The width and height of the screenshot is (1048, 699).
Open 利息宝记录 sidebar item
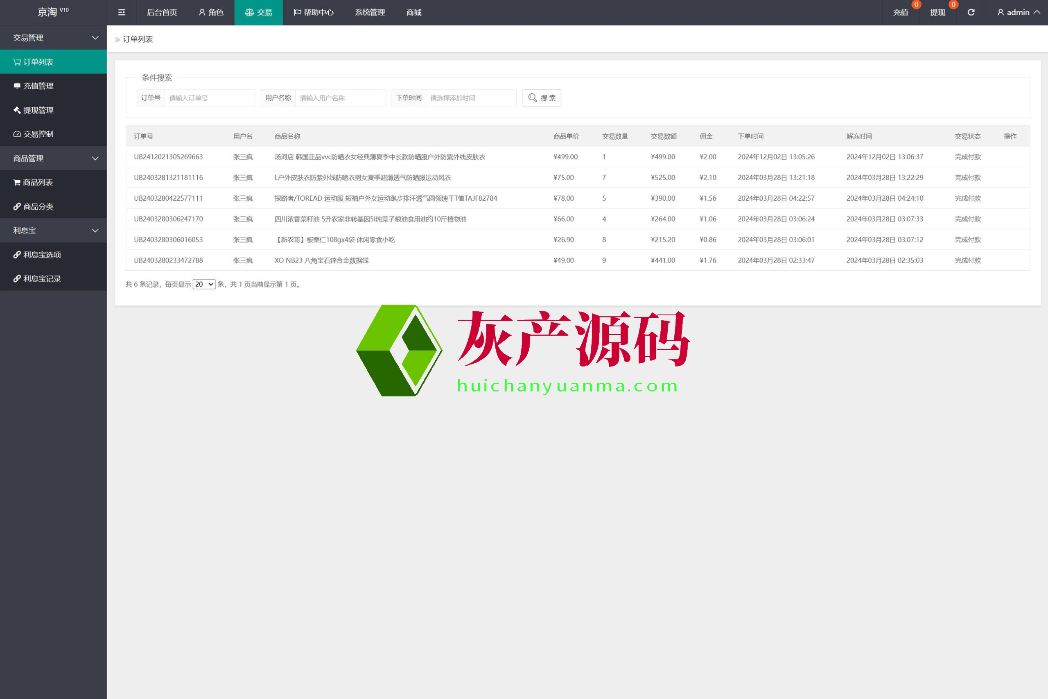[x=42, y=278]
